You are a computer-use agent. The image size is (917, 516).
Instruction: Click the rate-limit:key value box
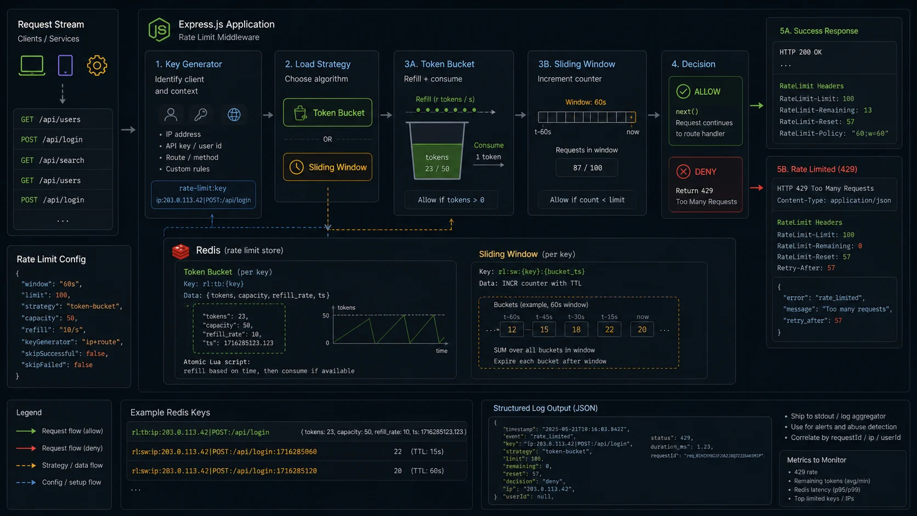pyautogui.click(x=203, y=194)
